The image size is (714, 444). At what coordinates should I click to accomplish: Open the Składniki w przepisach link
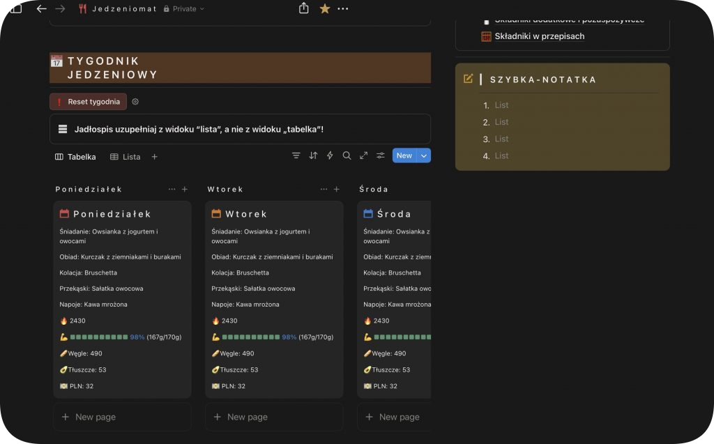pos(539,36)
